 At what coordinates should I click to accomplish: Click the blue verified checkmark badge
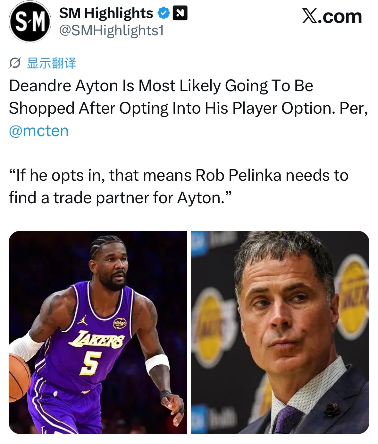(164, 13)
